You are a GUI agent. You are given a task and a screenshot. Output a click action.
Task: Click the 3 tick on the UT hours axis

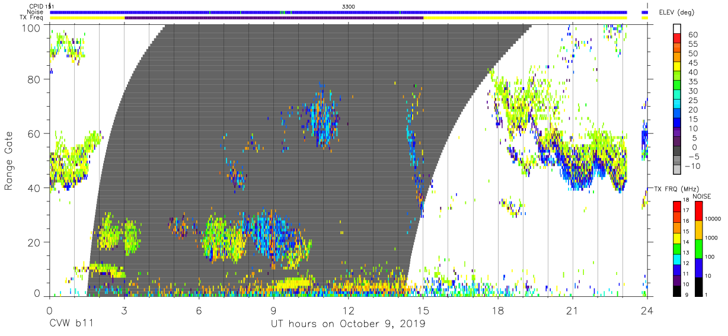tap(124, 311)
